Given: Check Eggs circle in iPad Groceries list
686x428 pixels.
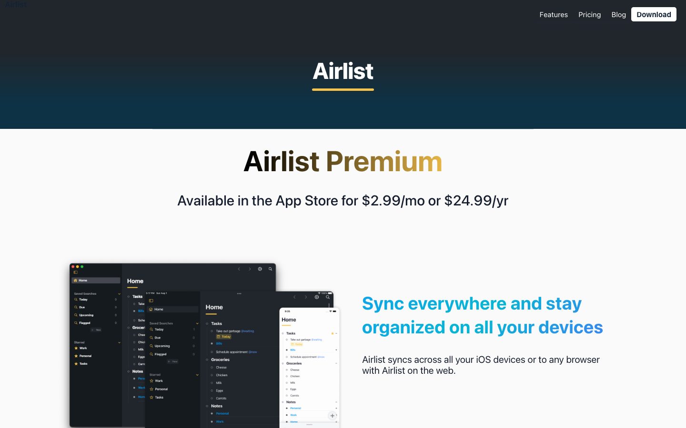Looking at the screenshot, I should coord(212,390).
